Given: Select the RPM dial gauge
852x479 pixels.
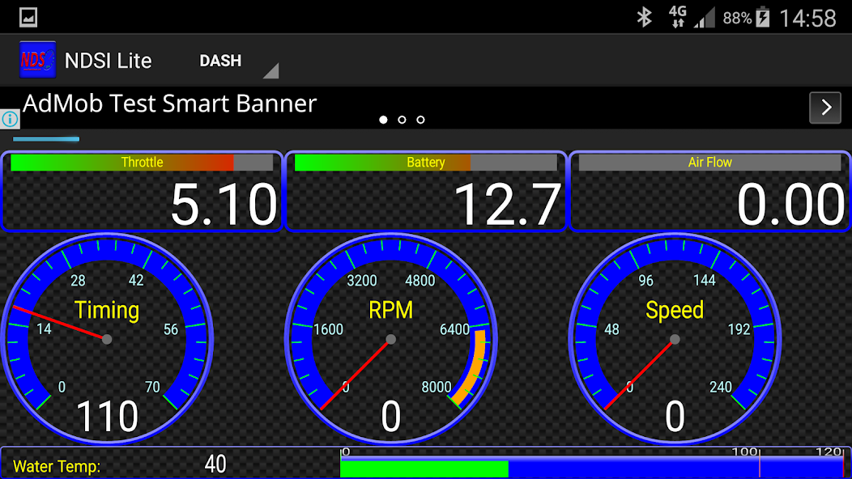Looking at the screenshot, I should [x=390, y=339].
